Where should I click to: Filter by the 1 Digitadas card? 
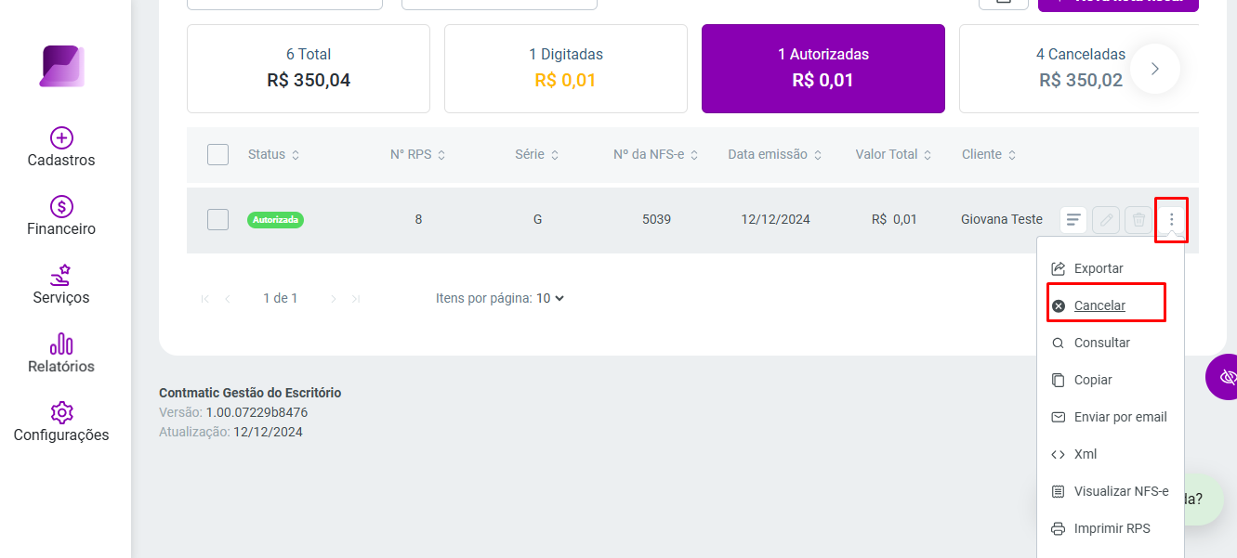[x=566, y=69]
